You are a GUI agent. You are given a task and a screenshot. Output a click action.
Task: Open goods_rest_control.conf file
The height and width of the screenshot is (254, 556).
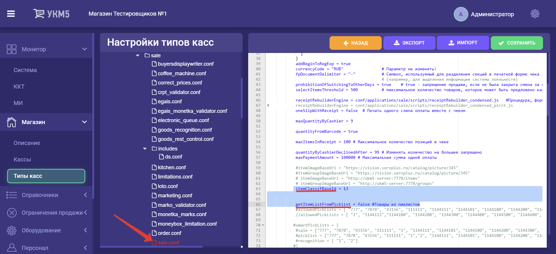[x=186, y=139]
